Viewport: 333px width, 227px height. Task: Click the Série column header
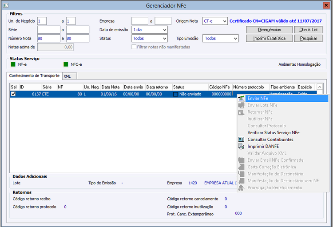[x=49, y=87]
